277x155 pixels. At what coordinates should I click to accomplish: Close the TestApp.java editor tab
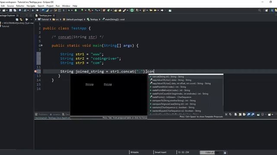54,15
